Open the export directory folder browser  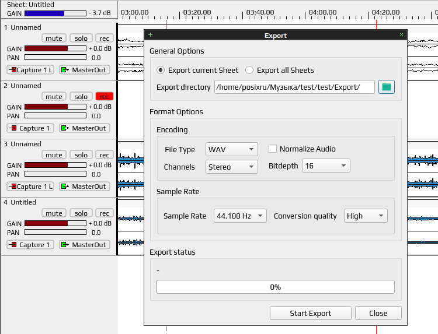pyautogui.click(x=387, y=87)
